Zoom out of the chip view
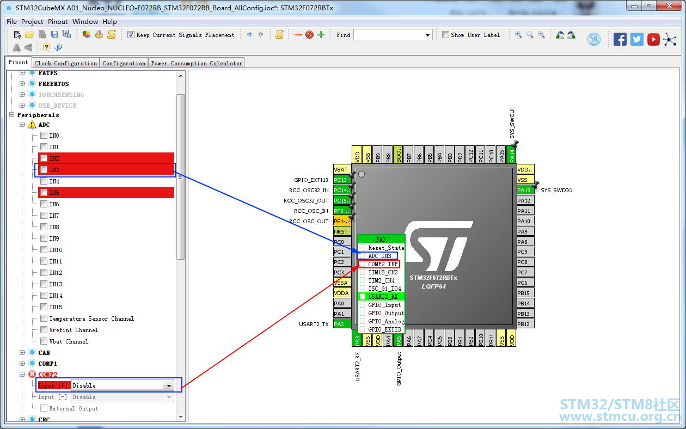Screen dimensions: 686x429 point(541,34)
